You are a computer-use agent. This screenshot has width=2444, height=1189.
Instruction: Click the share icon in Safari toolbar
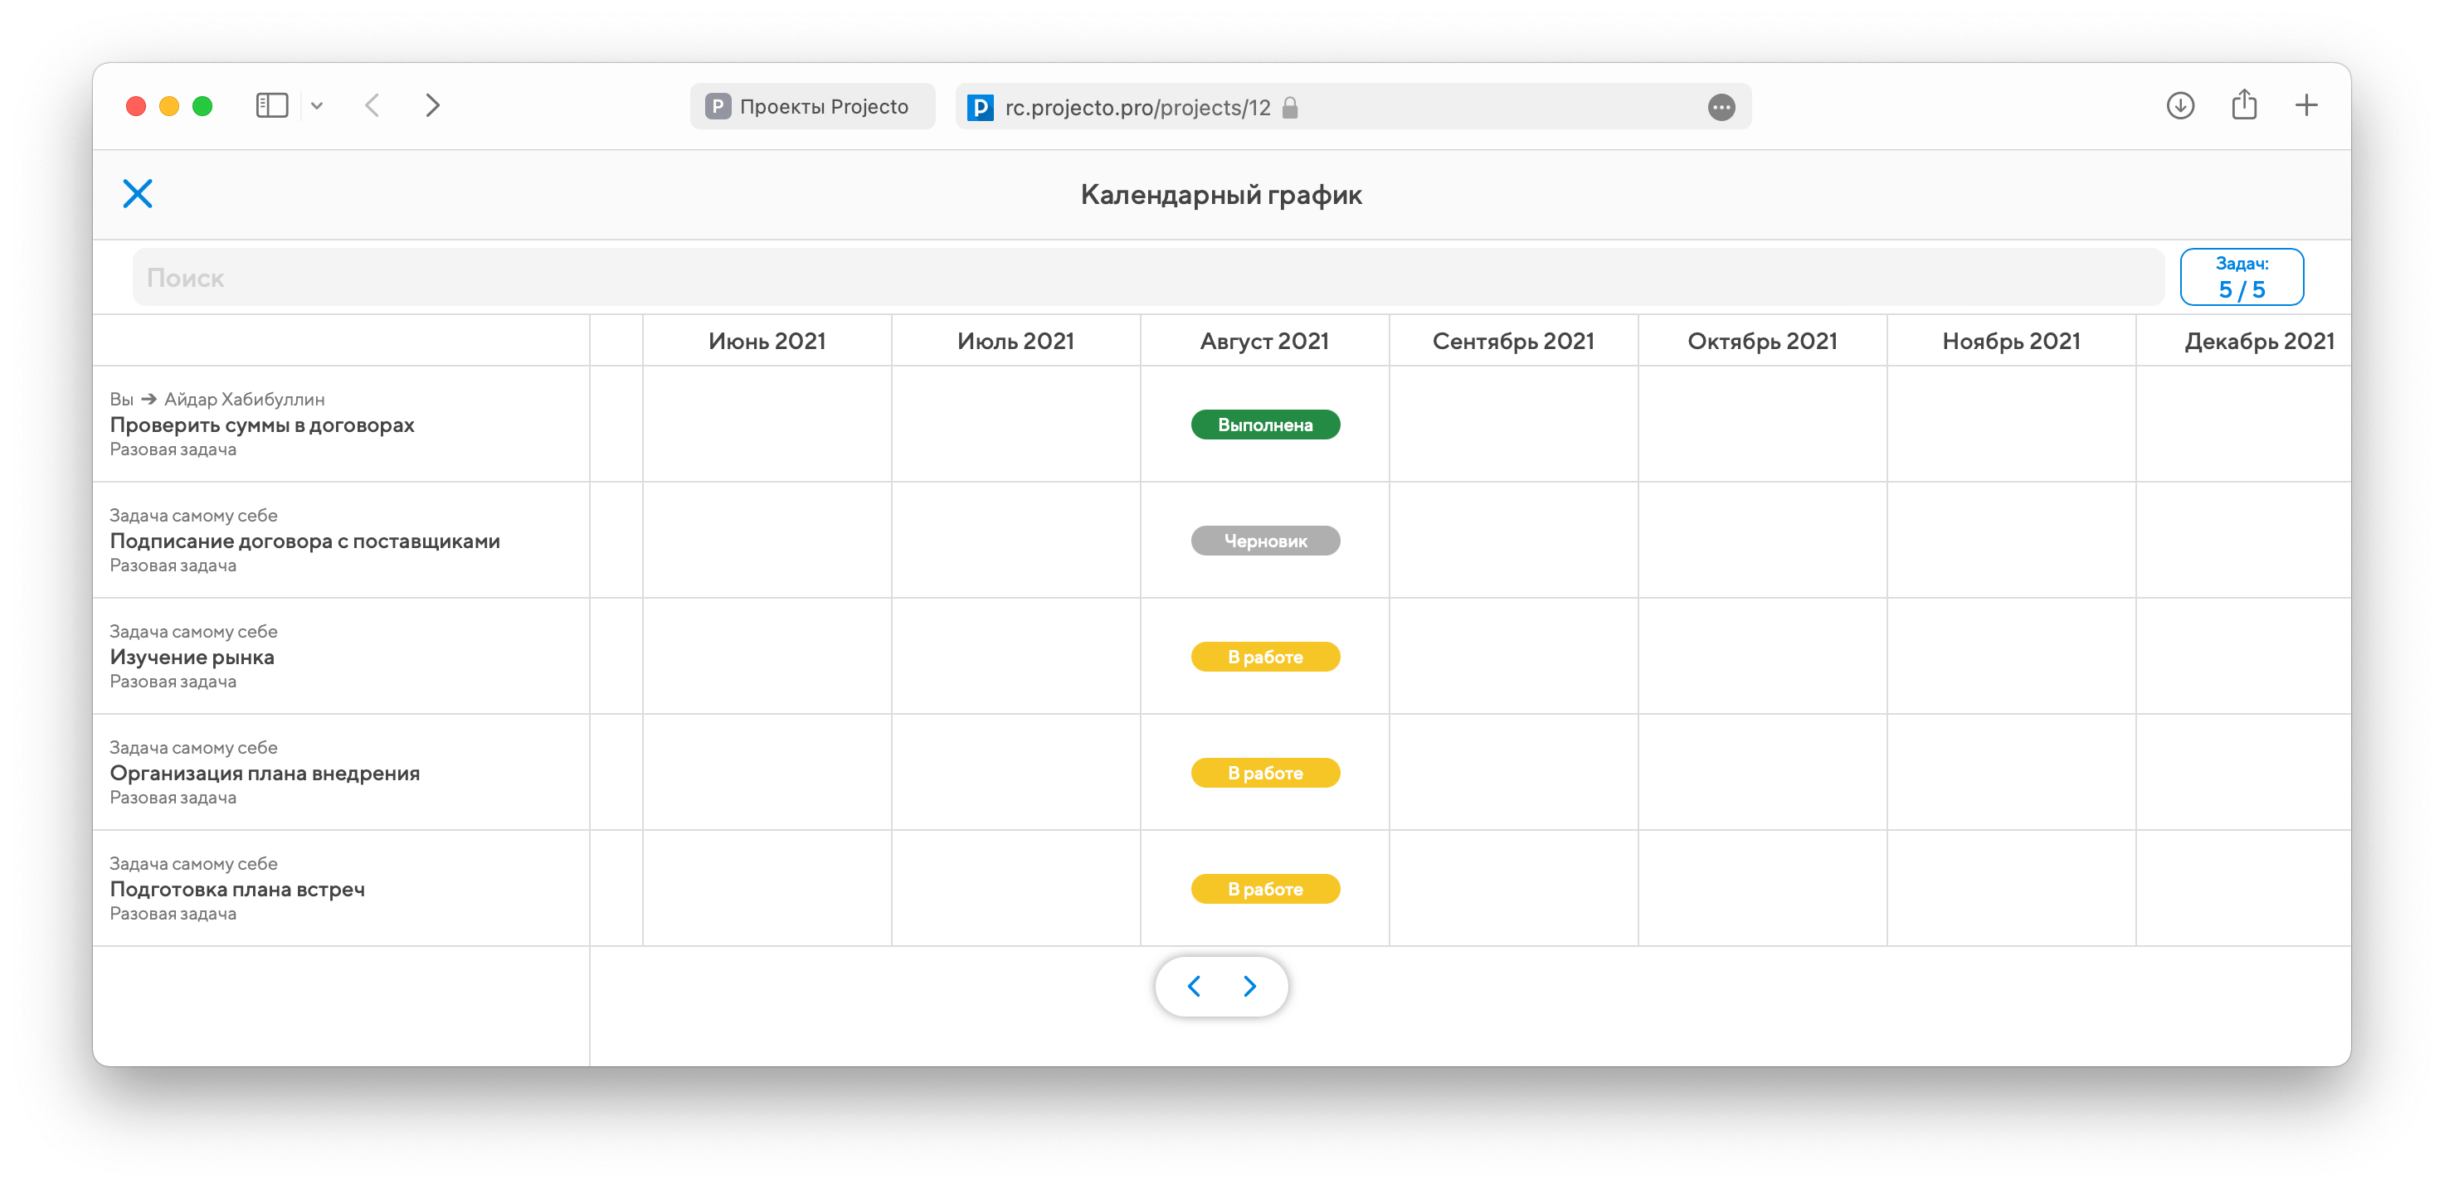point(2244,104)
